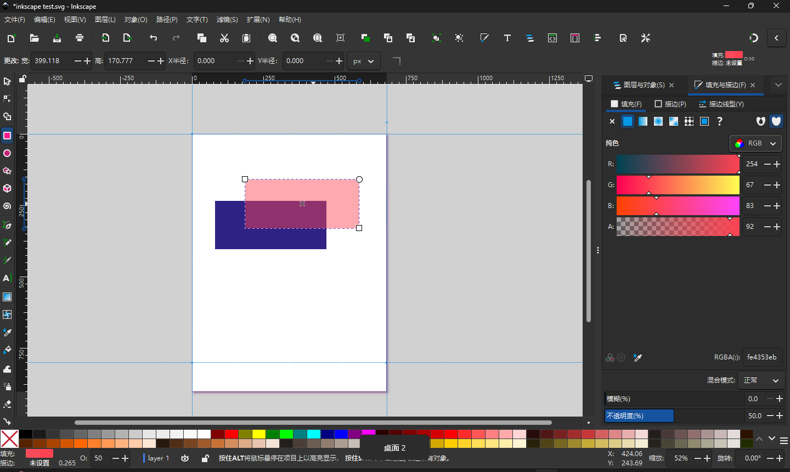790x472 pixels.
Task: Open the Align and Distribute dialog icon
Action: [597, 38]
